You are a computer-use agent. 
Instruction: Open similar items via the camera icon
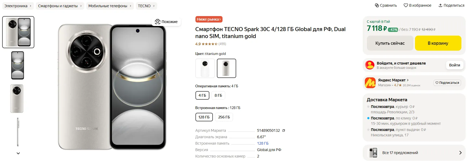(158, 22)
